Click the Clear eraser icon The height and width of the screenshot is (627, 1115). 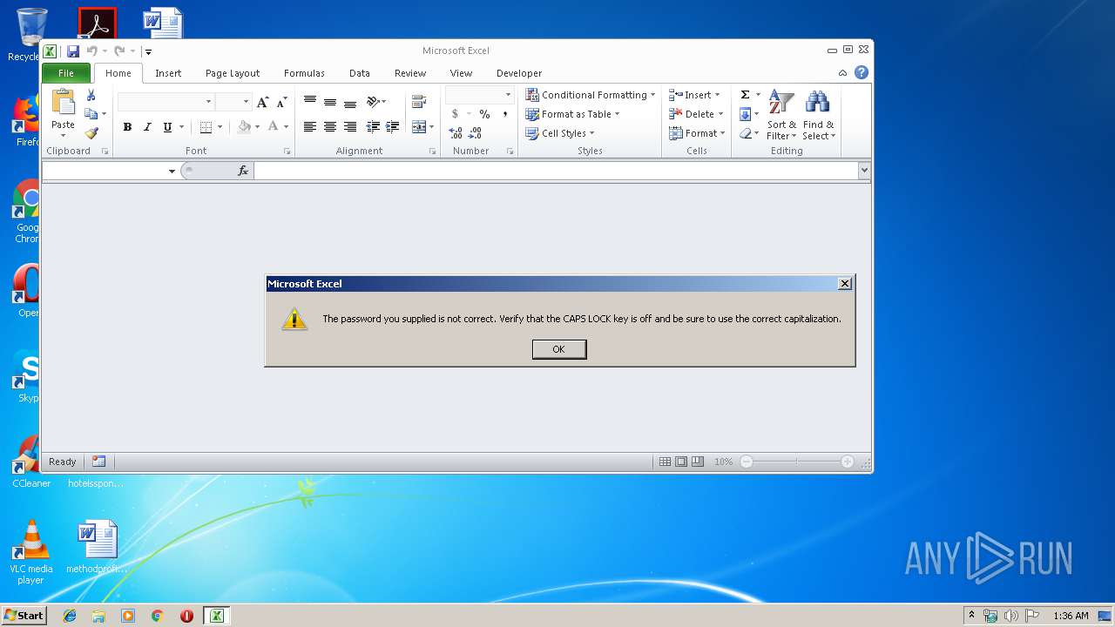[x=746, y=133]
